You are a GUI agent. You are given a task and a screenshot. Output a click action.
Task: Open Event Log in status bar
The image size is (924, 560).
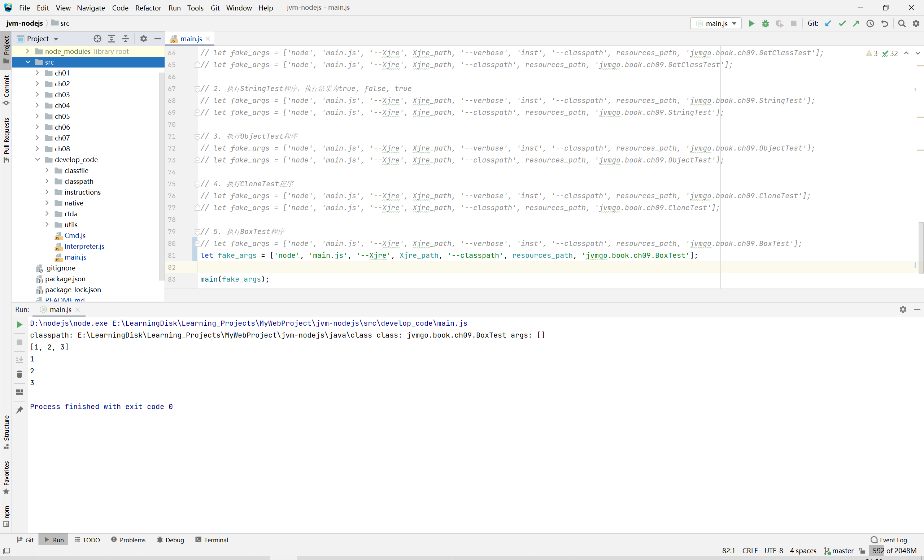click(x=889, y=540)
